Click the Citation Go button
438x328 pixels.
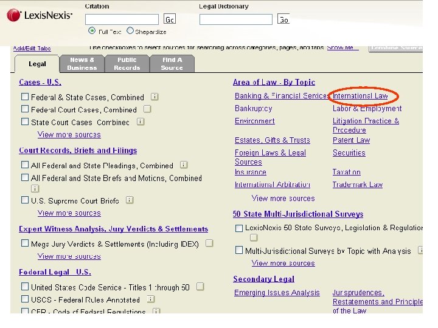pyautogui.click(x=170, y=19)
